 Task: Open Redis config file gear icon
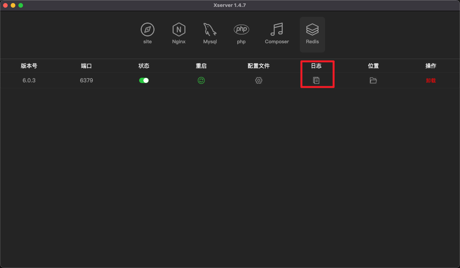click(259, 80)
